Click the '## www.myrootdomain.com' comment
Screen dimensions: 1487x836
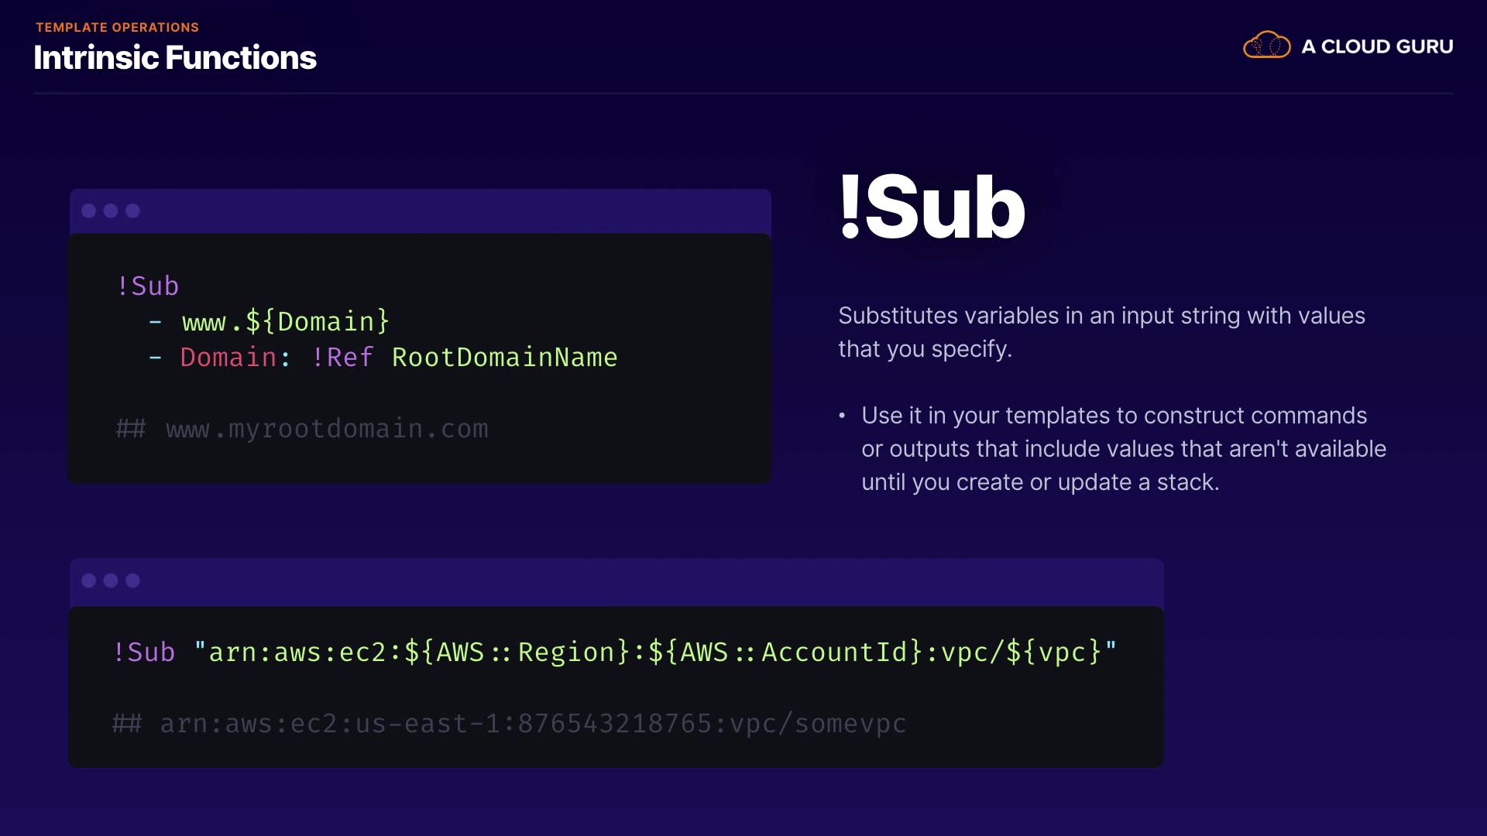(302, 428)
